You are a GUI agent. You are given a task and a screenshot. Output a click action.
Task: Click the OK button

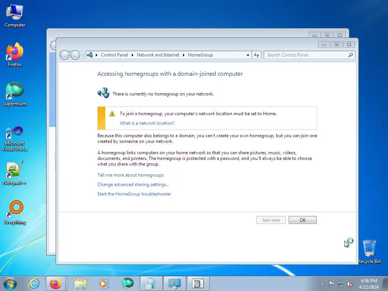click(303, 220)
